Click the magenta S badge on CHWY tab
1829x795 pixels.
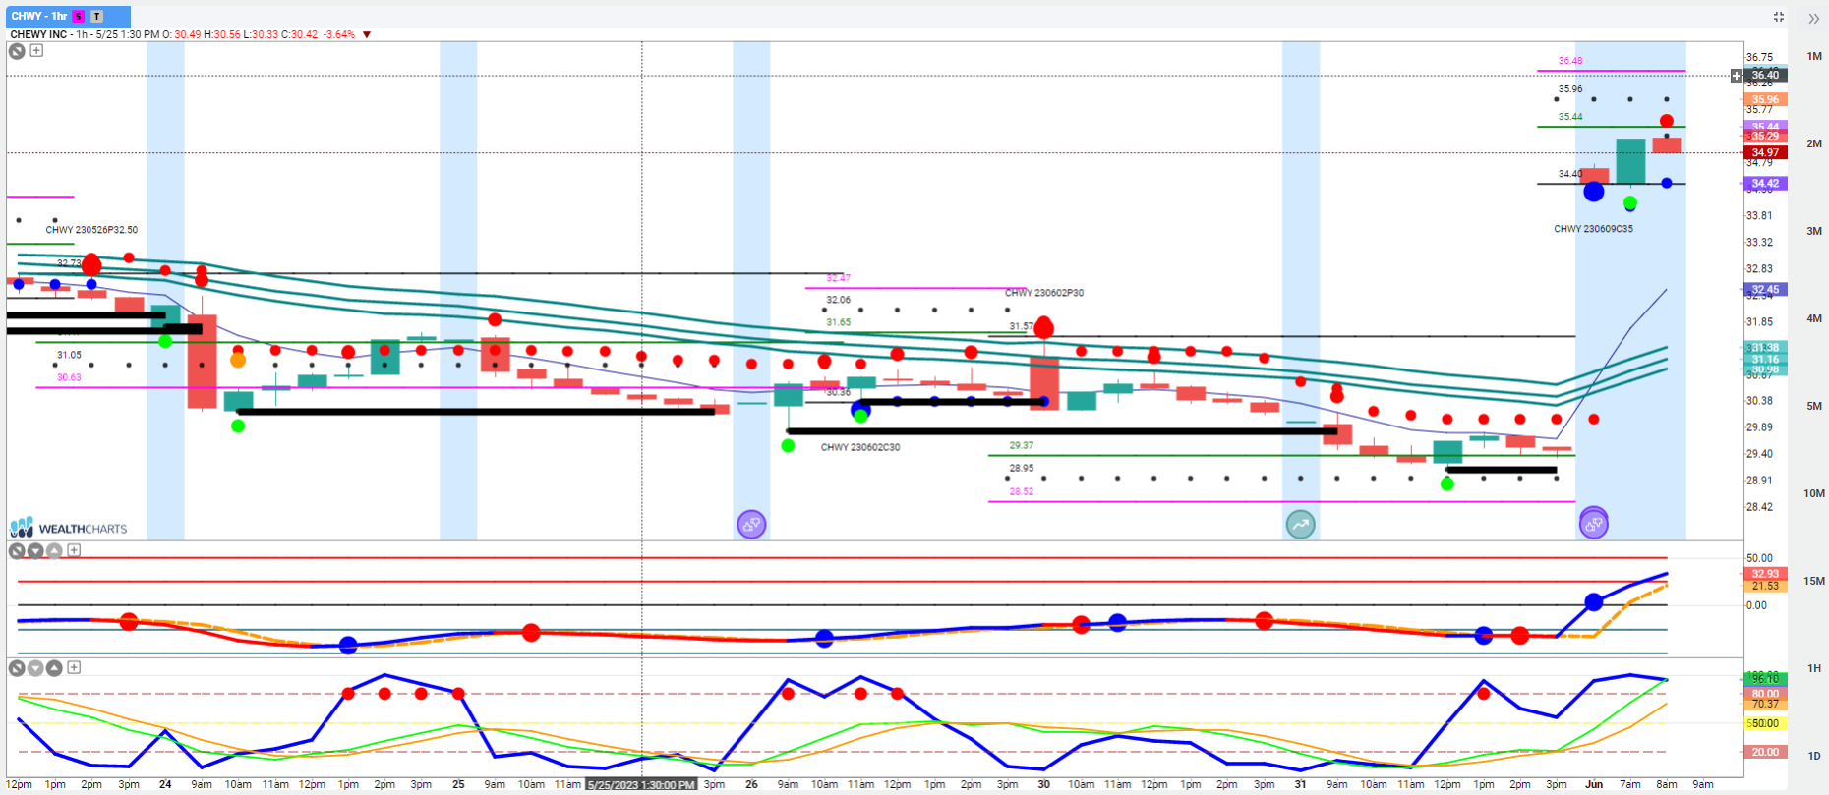click(x=79, y=17)
